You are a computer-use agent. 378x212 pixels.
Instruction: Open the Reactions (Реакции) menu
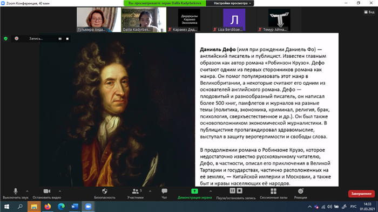[x=301, y=194]
